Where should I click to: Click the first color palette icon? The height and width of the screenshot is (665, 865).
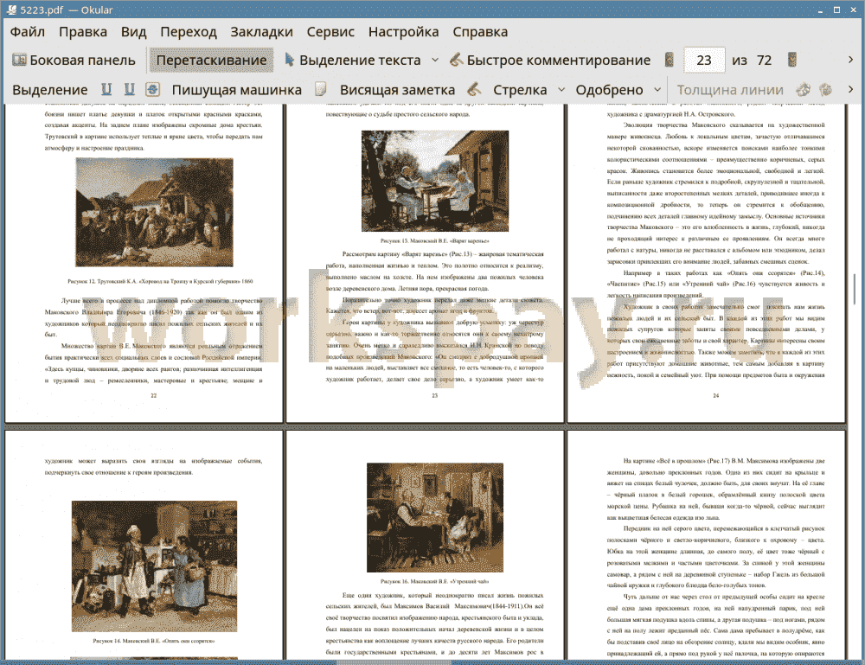(x=804, y=89)
